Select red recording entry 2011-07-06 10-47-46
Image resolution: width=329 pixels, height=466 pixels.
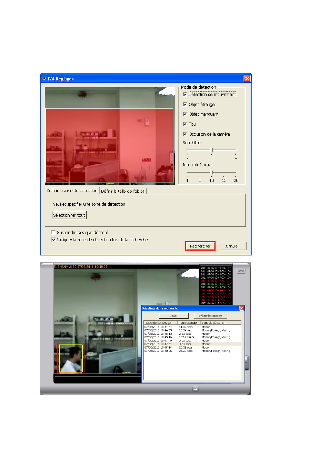coord(216,281)
